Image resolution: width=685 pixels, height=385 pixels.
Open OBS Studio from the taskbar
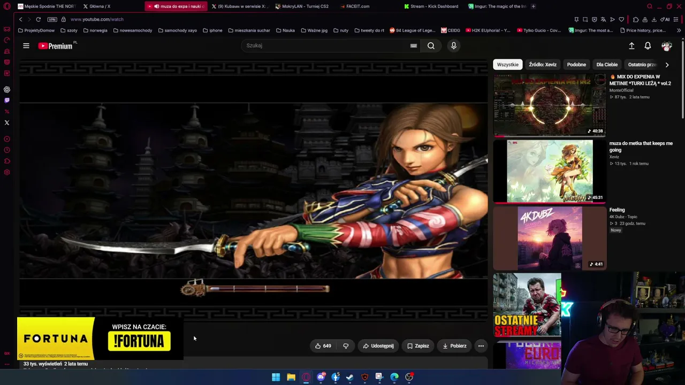pos(409,377)
